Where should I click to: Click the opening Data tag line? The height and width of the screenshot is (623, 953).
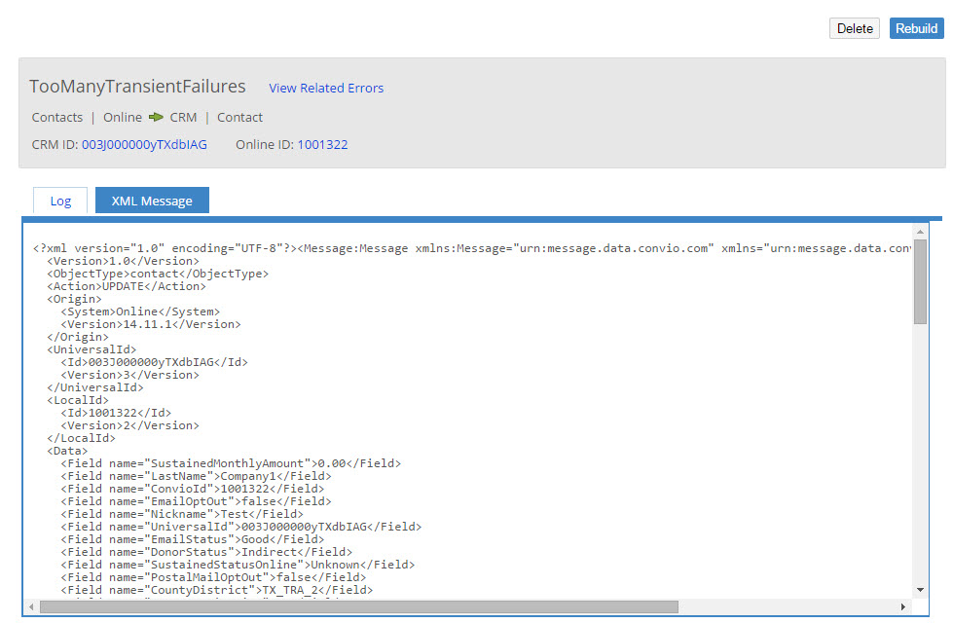point(67,451)
